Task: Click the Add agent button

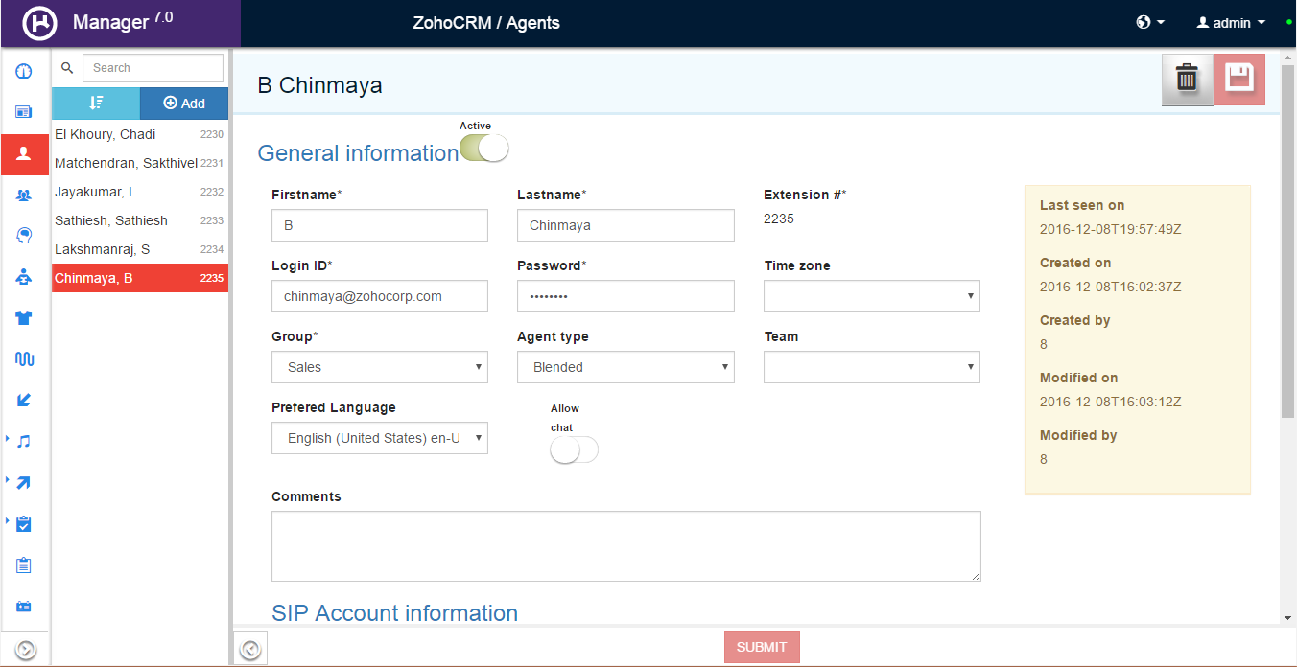Action: (184, 103)
